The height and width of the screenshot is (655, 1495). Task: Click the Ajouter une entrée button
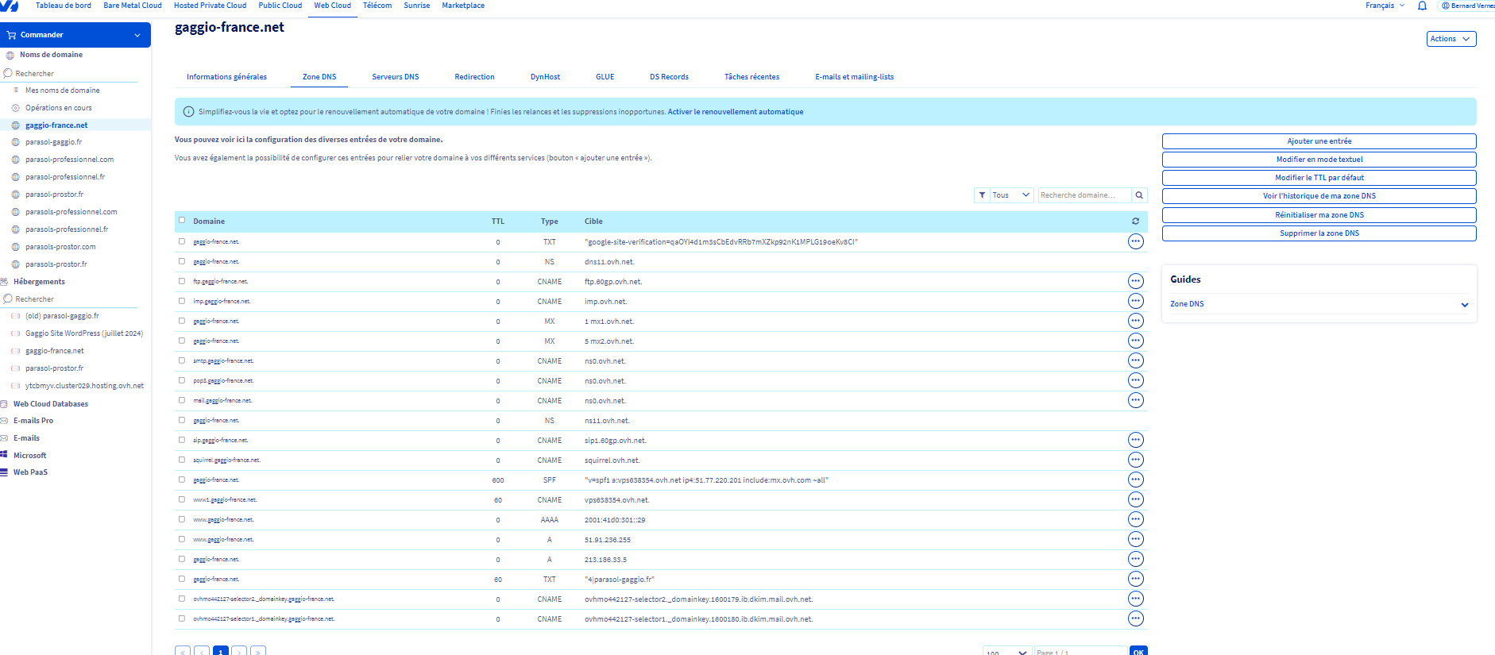pyautogui.click(x=1319, y=141)
